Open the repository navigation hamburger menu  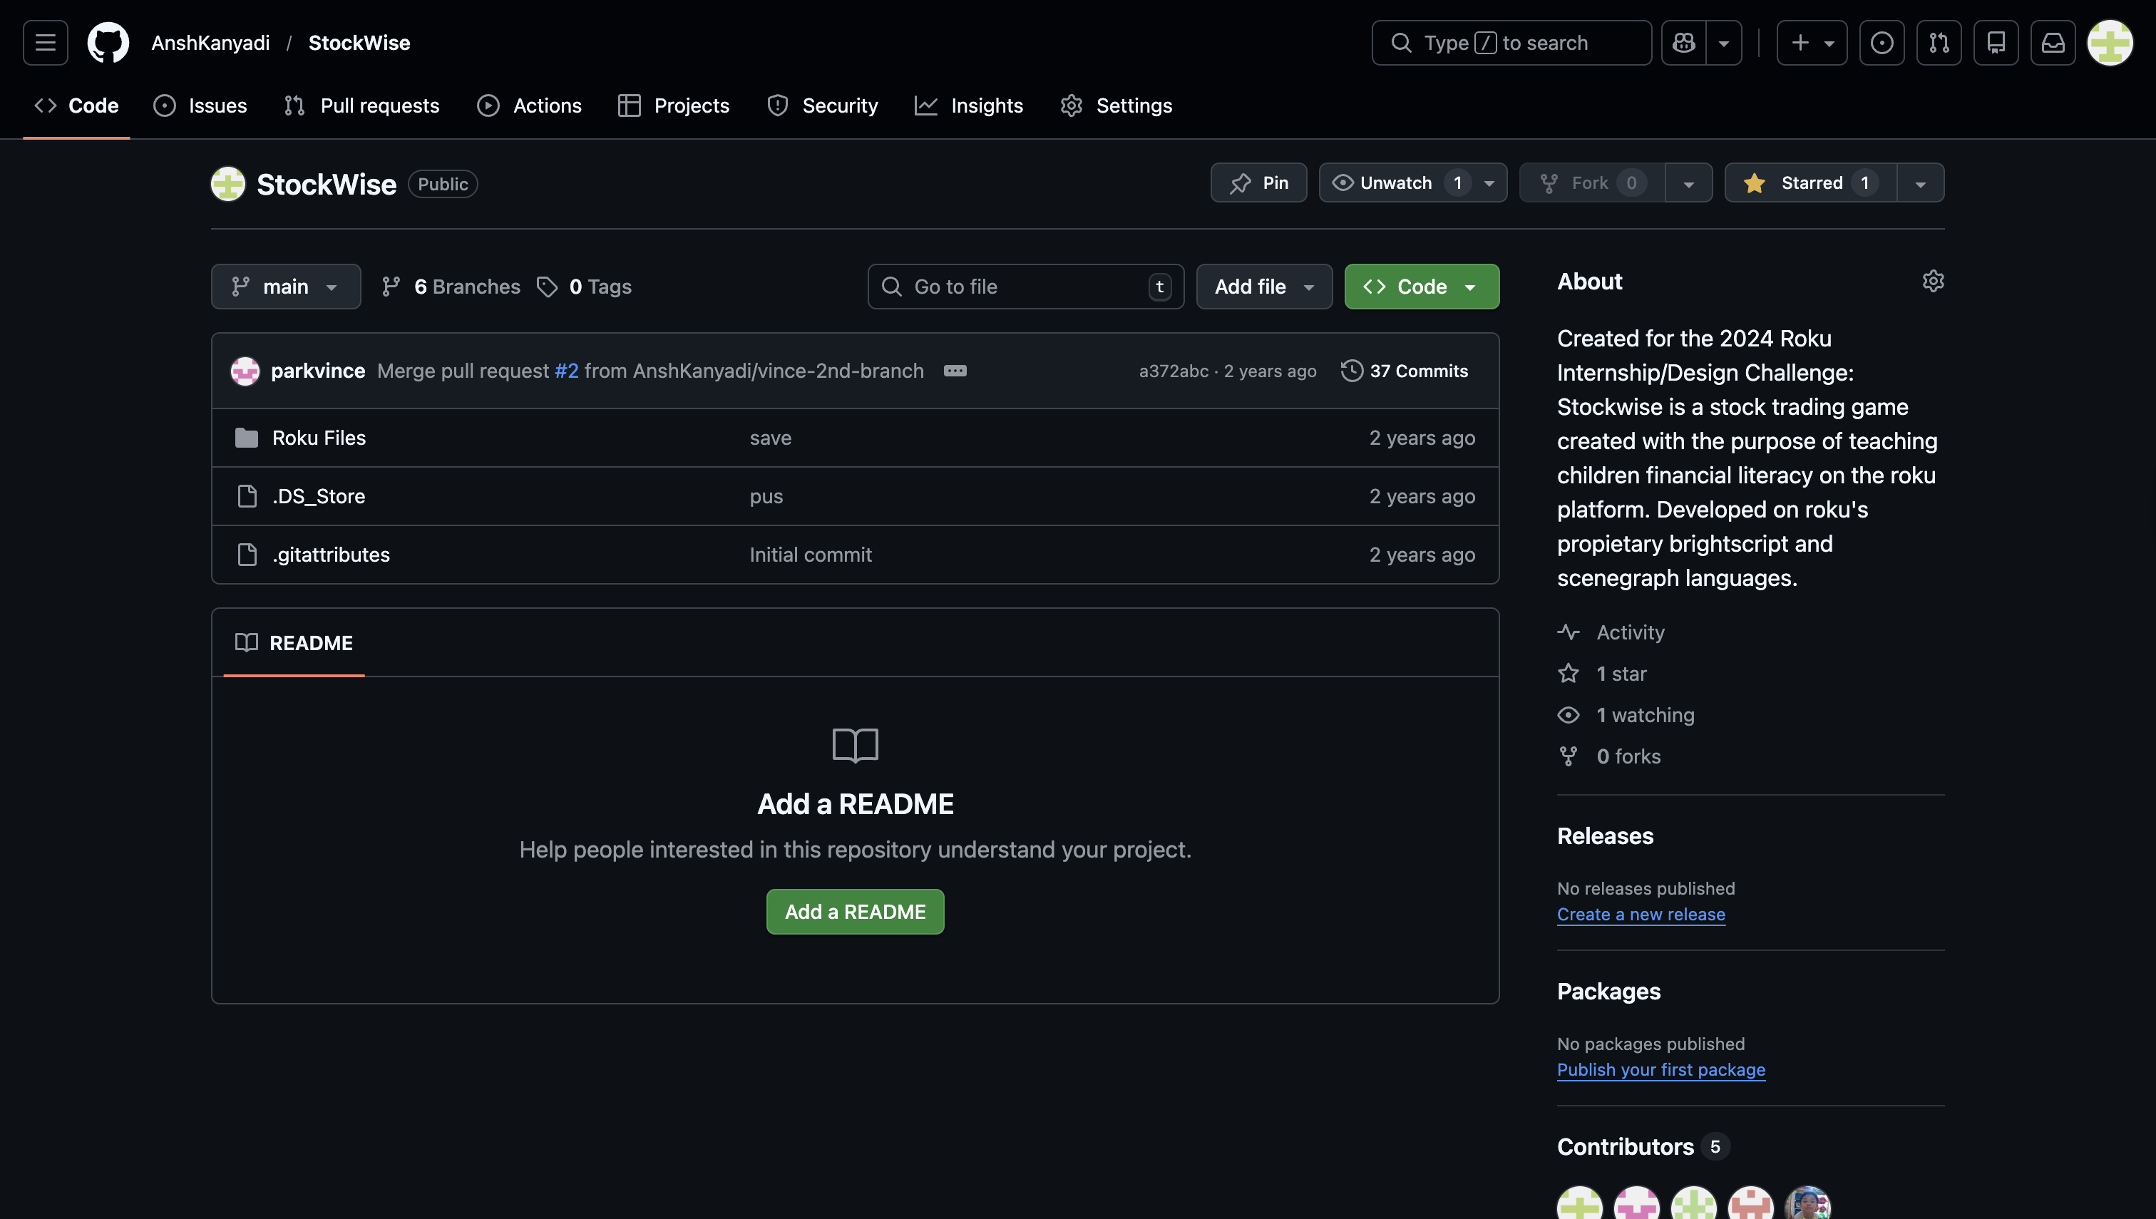(44, 42)
